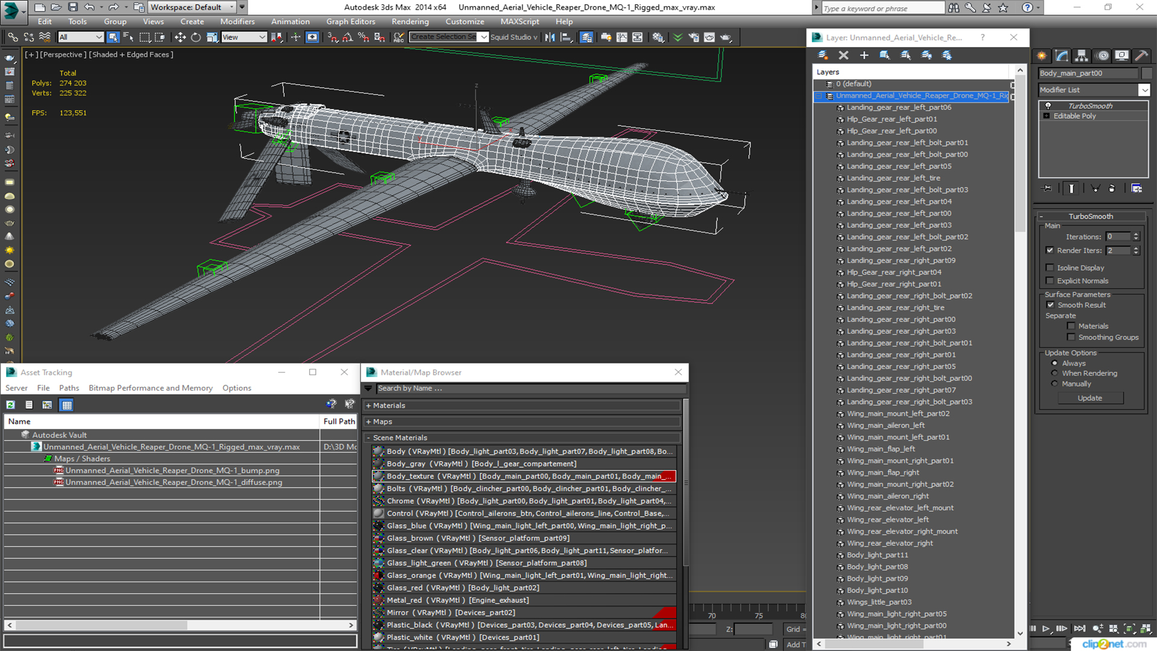Select When Rendering update option
The height and width of the screenshot is (651, 1157).
(x=1055, y=373)
